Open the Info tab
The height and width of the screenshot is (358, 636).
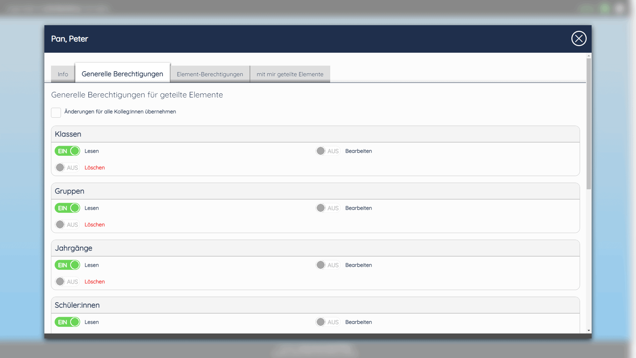63,74
